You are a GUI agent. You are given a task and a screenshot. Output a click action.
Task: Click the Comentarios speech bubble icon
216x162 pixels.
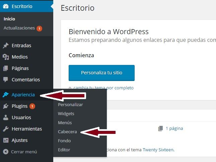pos(5,80)
